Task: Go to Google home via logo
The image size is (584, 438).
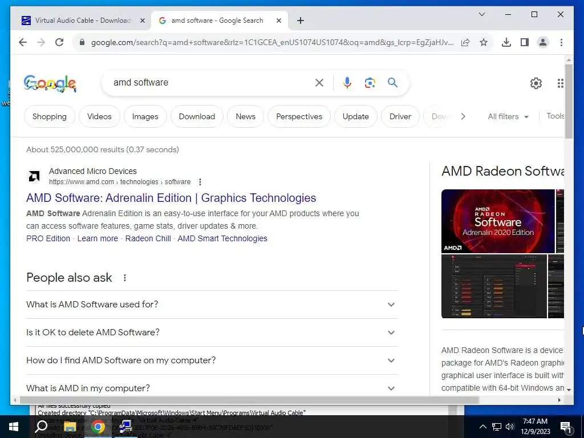Action: (50, 83)
